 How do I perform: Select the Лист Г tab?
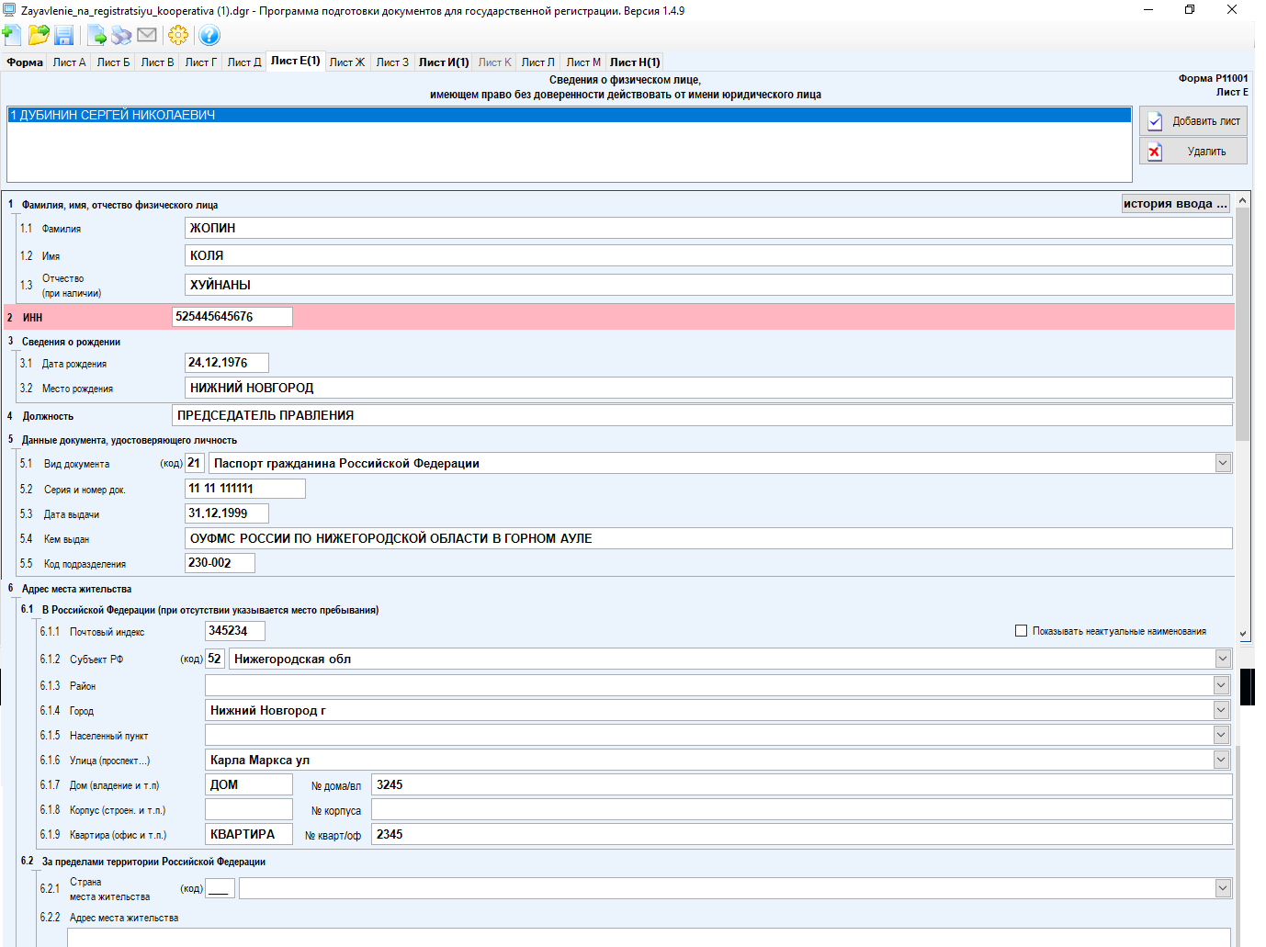tap(200, 62)
